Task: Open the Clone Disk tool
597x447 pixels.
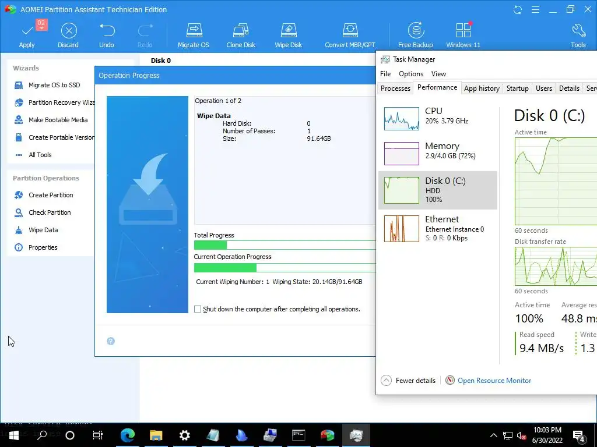Action: click(x=241, y=35)
